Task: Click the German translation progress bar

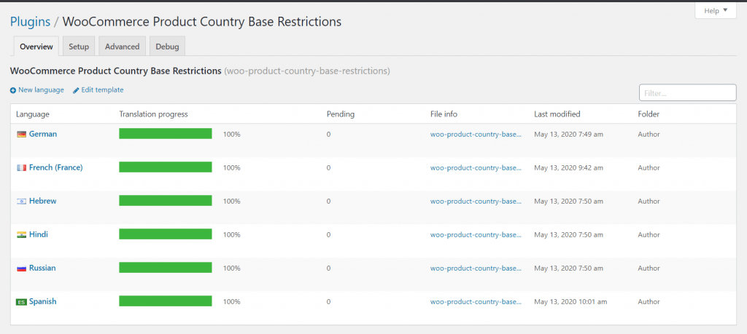Action: [x=166, y=134]
